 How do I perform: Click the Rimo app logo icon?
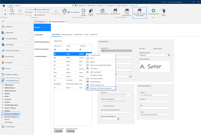pyautogui.click(x=4, y=6)
